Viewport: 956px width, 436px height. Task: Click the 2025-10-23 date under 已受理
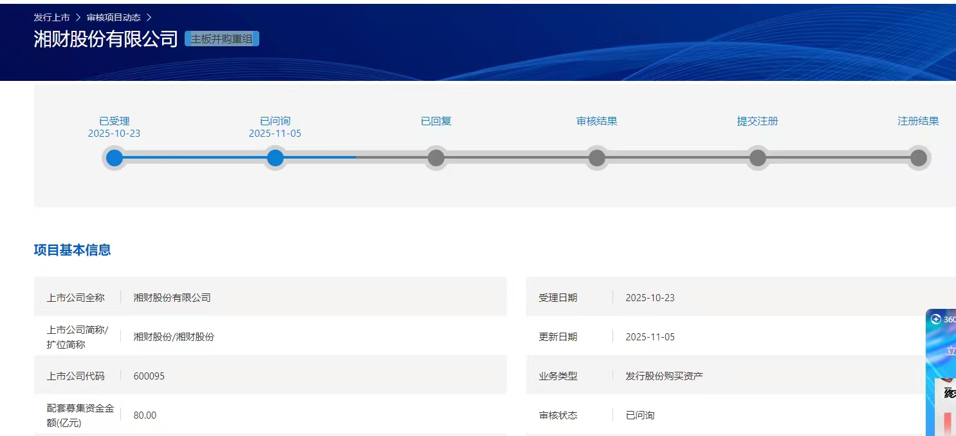tap(115, 134)
